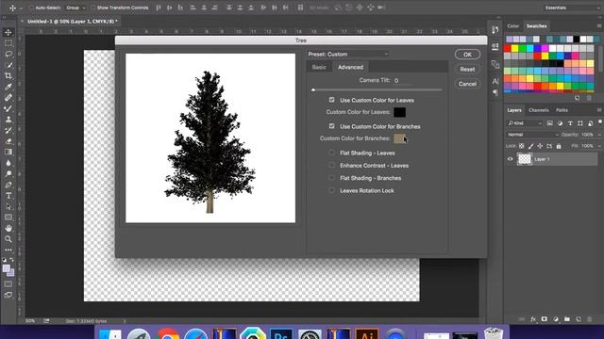Switch to the Basic tab
This screenshot has height=339, width=604.
pyautogui.click(x=319, y=67)
